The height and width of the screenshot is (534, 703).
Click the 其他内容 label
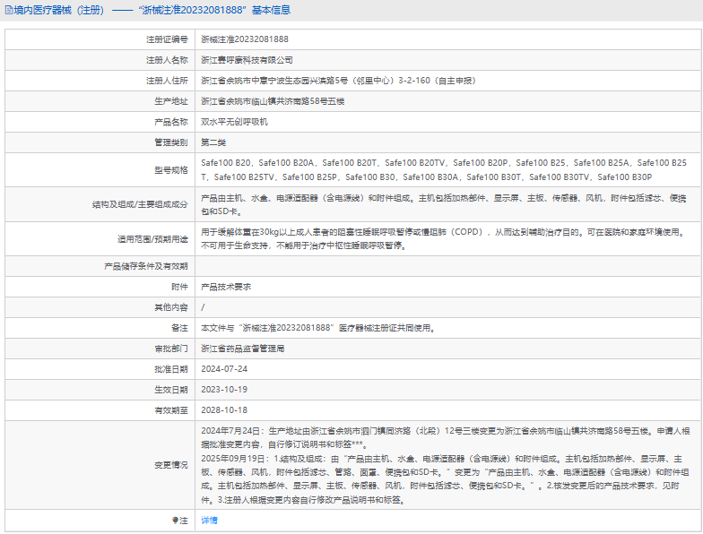(x=171, y=307)
